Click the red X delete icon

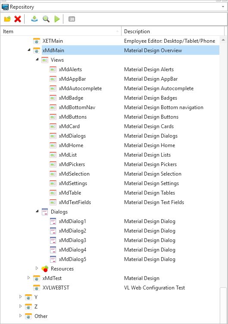[18, 19]
